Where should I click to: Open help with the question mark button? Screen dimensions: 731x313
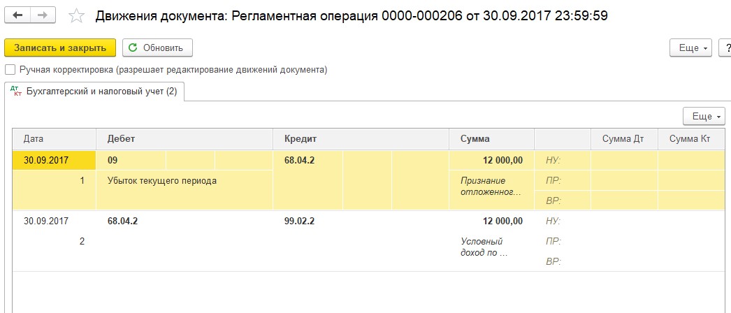pyautogui.click(x=725, y=48)
